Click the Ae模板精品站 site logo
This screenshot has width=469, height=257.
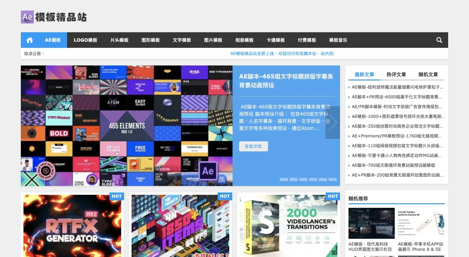coord(54,17)
